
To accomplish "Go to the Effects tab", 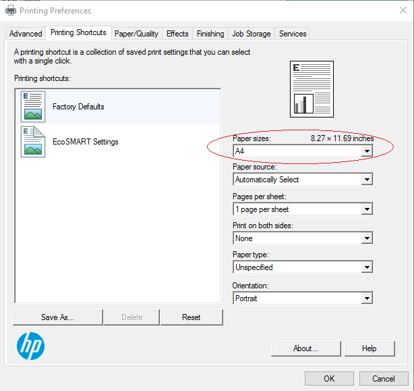I will [x=177, y=34].
